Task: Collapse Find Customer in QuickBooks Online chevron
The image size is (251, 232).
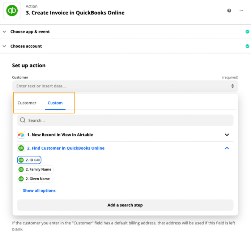Action: click(227, 148)
